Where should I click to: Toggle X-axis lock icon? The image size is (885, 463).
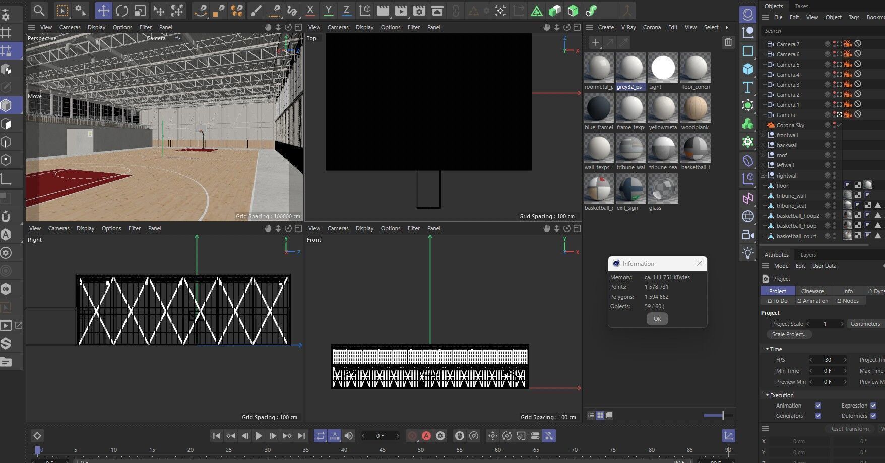tap(310, 11)
